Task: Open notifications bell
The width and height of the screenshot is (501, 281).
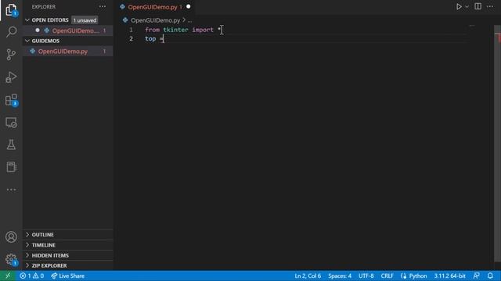Action: pyautogui.click(x=490, y=276)
